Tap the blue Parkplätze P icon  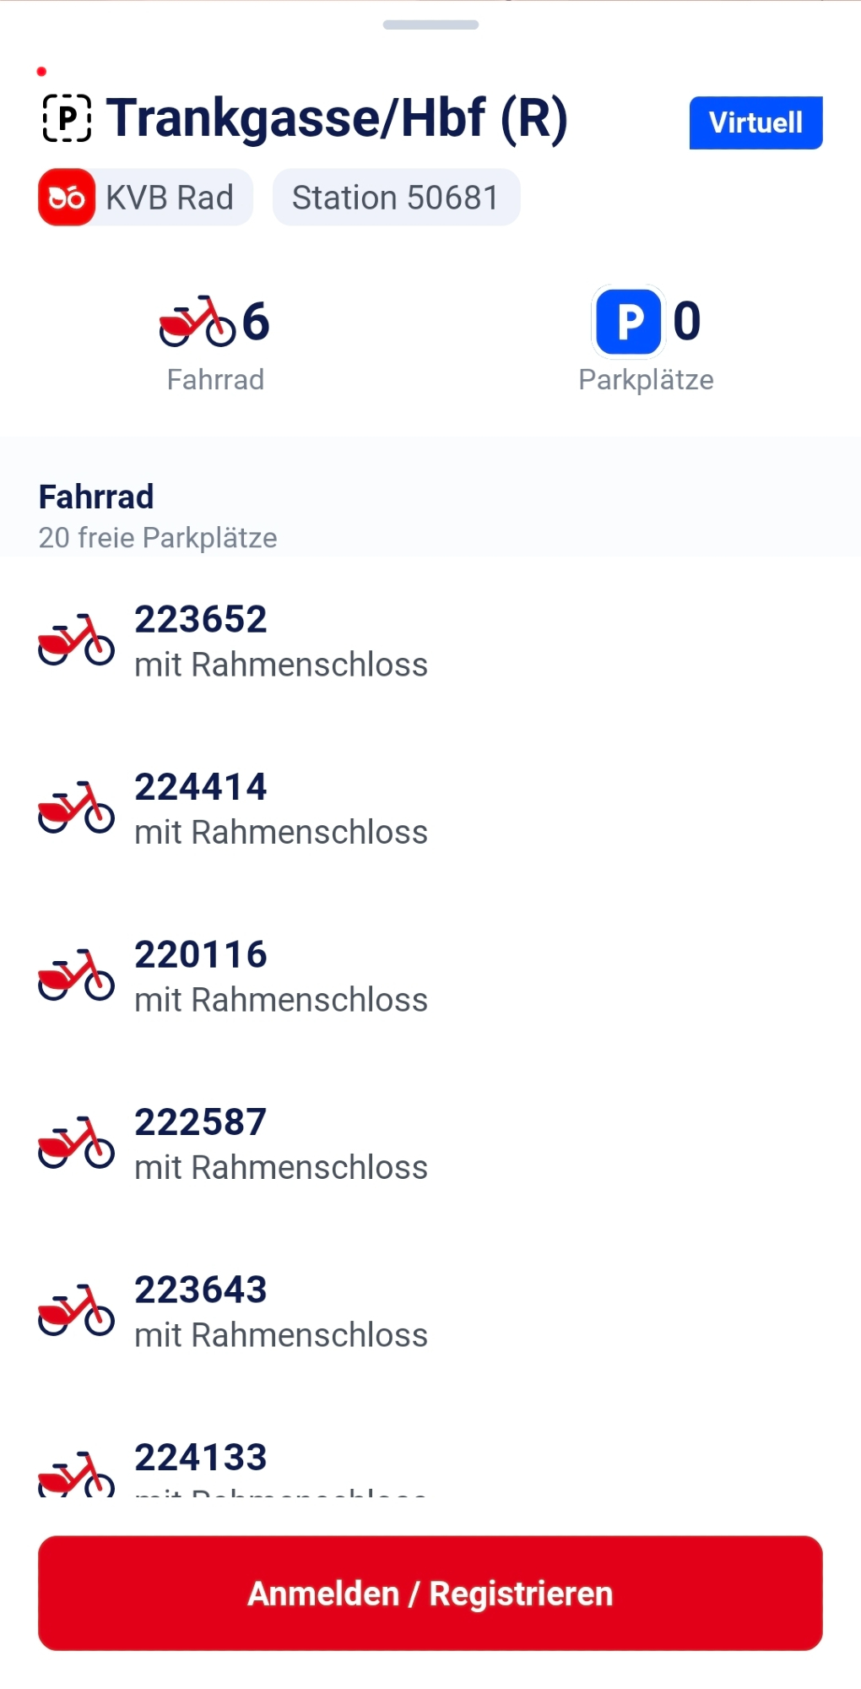(x=628, y=322)
